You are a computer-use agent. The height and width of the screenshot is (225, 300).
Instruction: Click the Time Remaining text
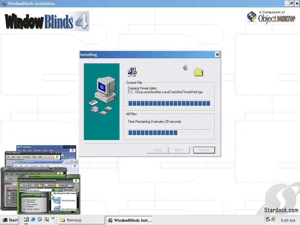click(x=154, y=122)
